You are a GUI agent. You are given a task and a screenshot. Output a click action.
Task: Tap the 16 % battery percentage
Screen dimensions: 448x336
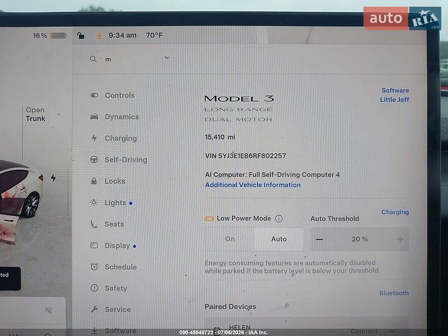point(40,36)
